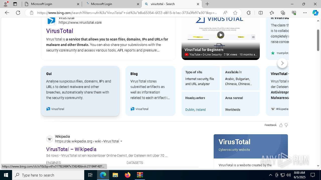Image resolution: width=321 pixels, height=180 pixels.
Task: Open a new tab with plus
Action: coord(207,4)
